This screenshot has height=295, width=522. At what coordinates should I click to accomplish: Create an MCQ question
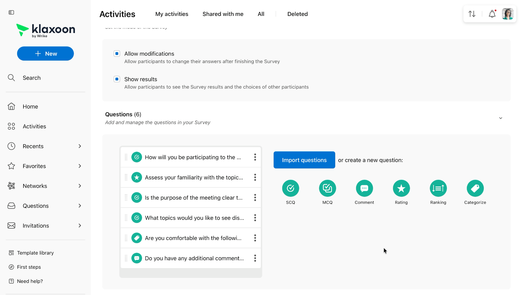(x=327, y=188)
